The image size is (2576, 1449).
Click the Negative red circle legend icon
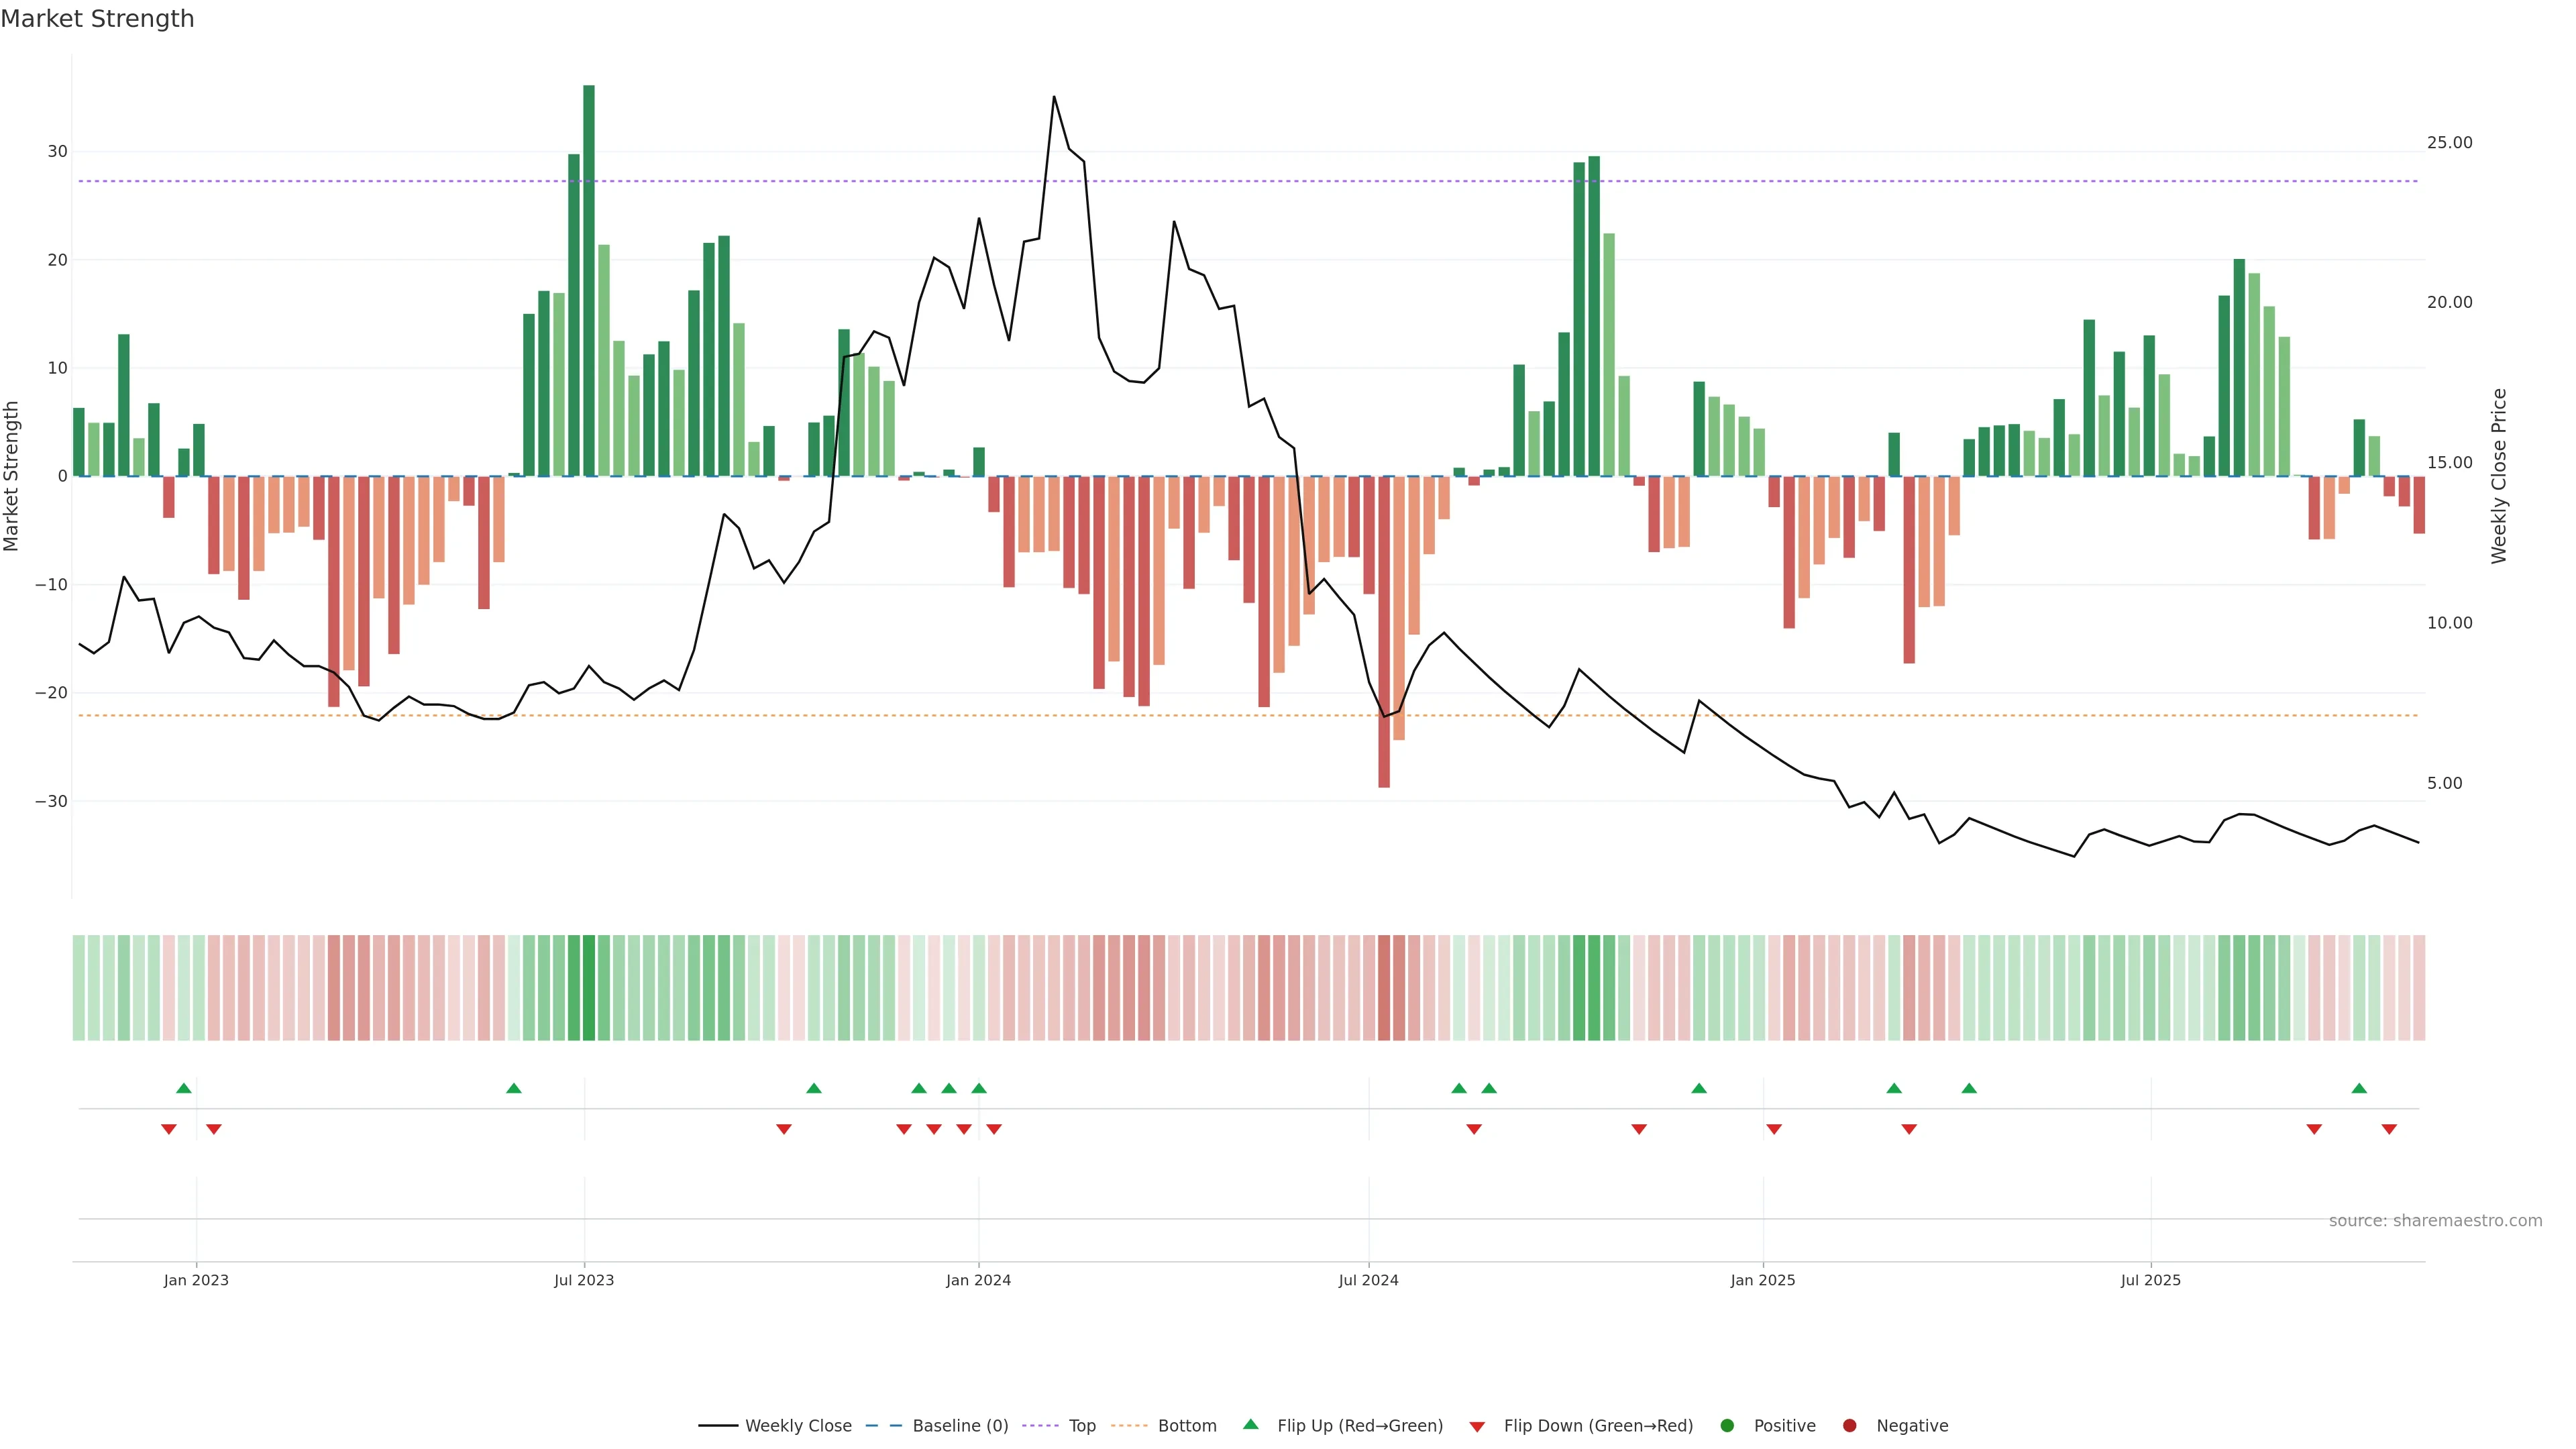pos(1849,1426)
